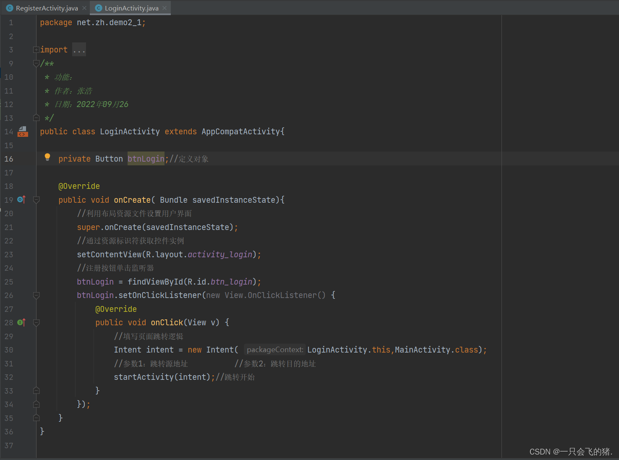Collapse the onClick method at line 28

click(x=36, y=323)
